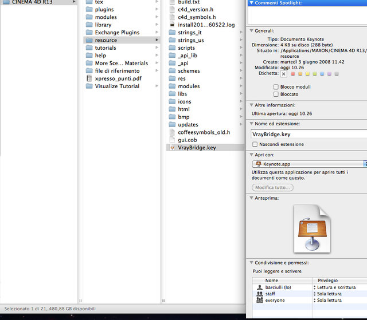This screenshot has height=320, width=367.
Task: Click the Nome column header
Action: pos(282,281)
